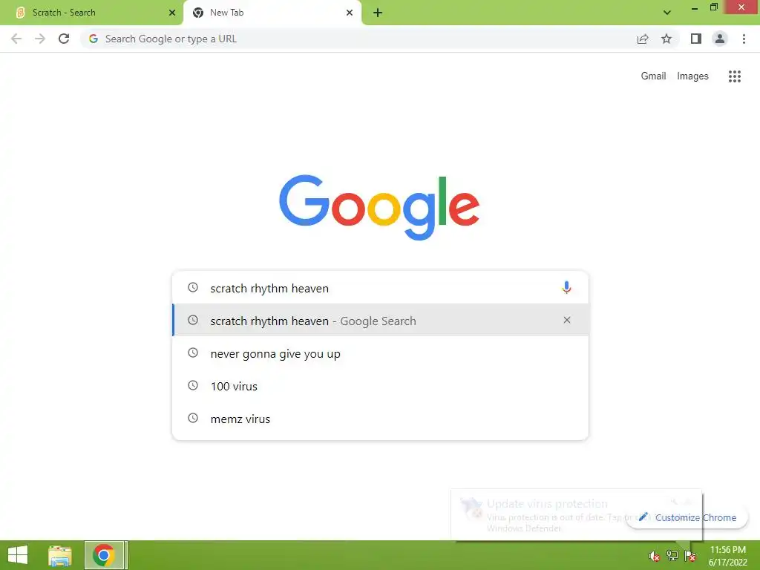Open the Google apps grid
Viewport: 760px width, 570px height.
click(x=734, y=76)
